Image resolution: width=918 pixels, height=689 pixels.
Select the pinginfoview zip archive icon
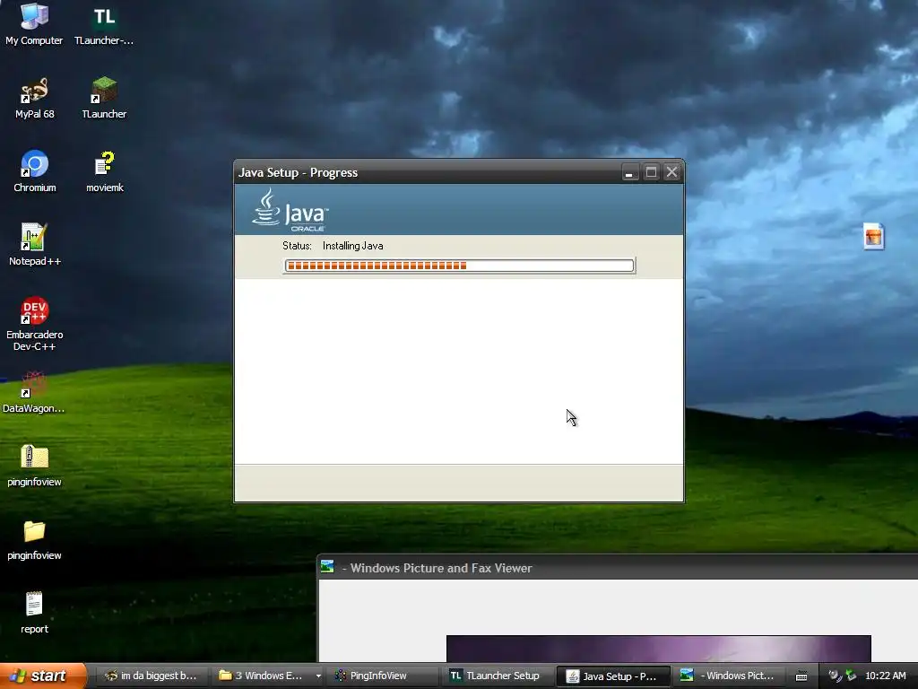pos(34,466)
